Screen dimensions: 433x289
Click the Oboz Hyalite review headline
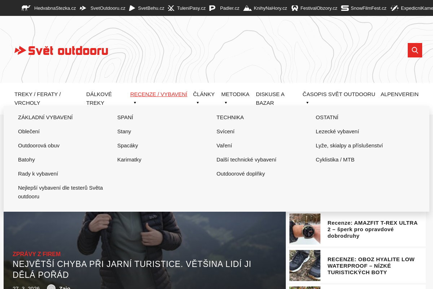371,266
